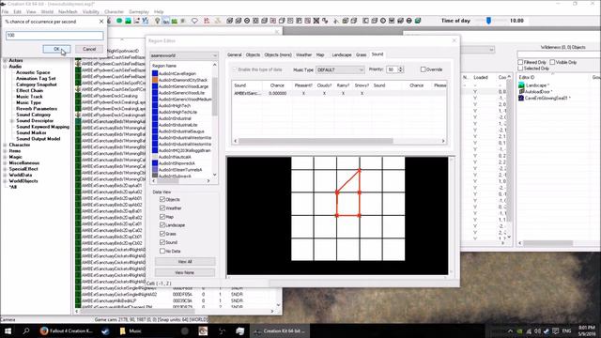Switch to the Objects (more) tab
Viewport: 601px width, 338px height.
(x=278, y=54)
